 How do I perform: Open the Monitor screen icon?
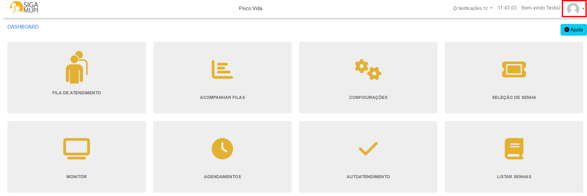(76, 148)
